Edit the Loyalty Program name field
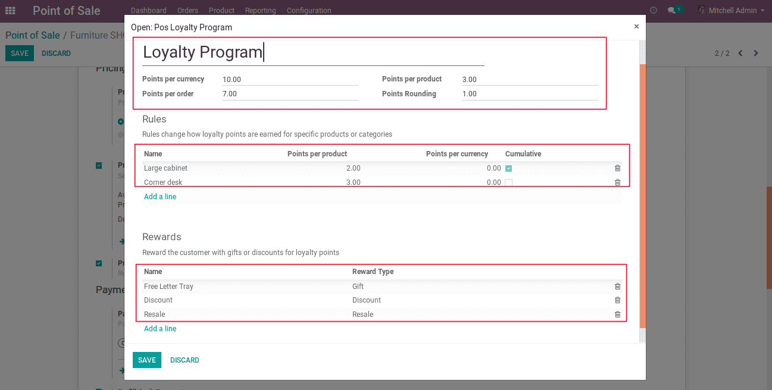The height and width of the screenshot is (390, 772). [x=313, y=53]
